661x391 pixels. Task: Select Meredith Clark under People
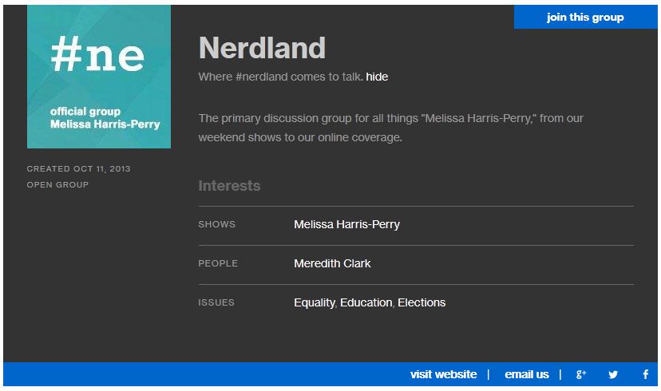click(x=332, y=263)
